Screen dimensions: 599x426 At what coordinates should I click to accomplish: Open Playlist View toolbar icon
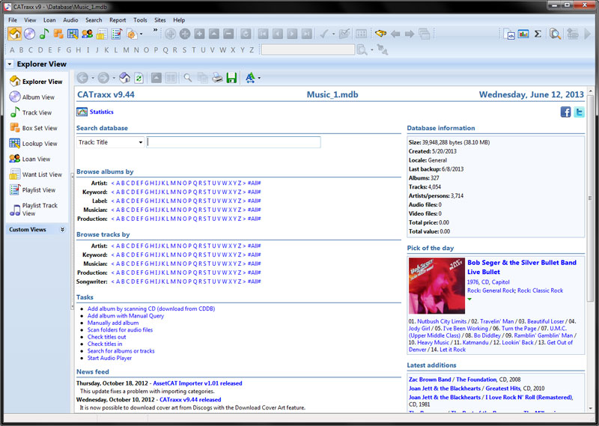click(116, 34)
